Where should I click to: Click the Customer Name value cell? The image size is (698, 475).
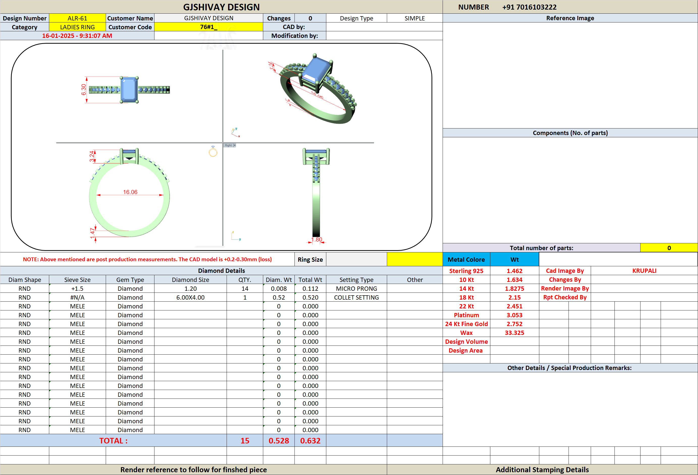pyautogui.click(x=209, y=18)
